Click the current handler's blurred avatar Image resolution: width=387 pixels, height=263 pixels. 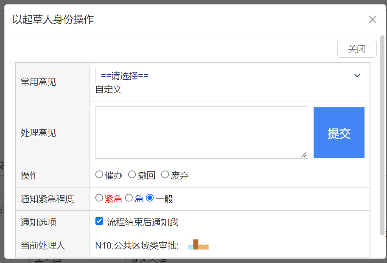(198, 245)
